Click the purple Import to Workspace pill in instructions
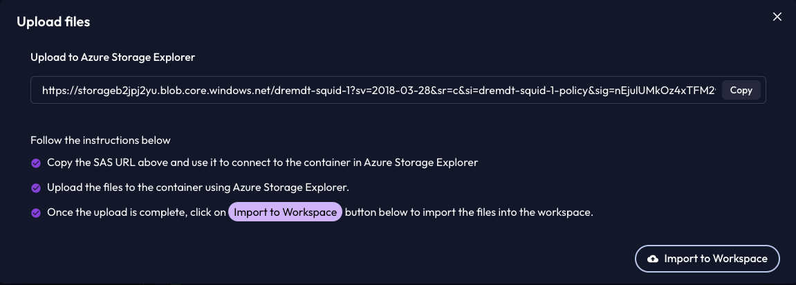796x285 pixels. 286,212
